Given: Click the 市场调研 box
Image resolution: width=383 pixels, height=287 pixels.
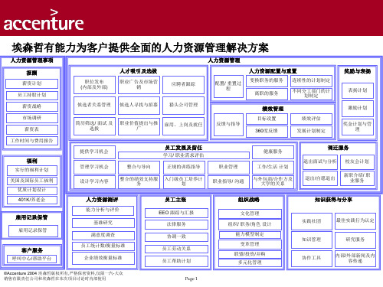Looking at the screenshot, I should pyautogui.click(x=32, y=118).
